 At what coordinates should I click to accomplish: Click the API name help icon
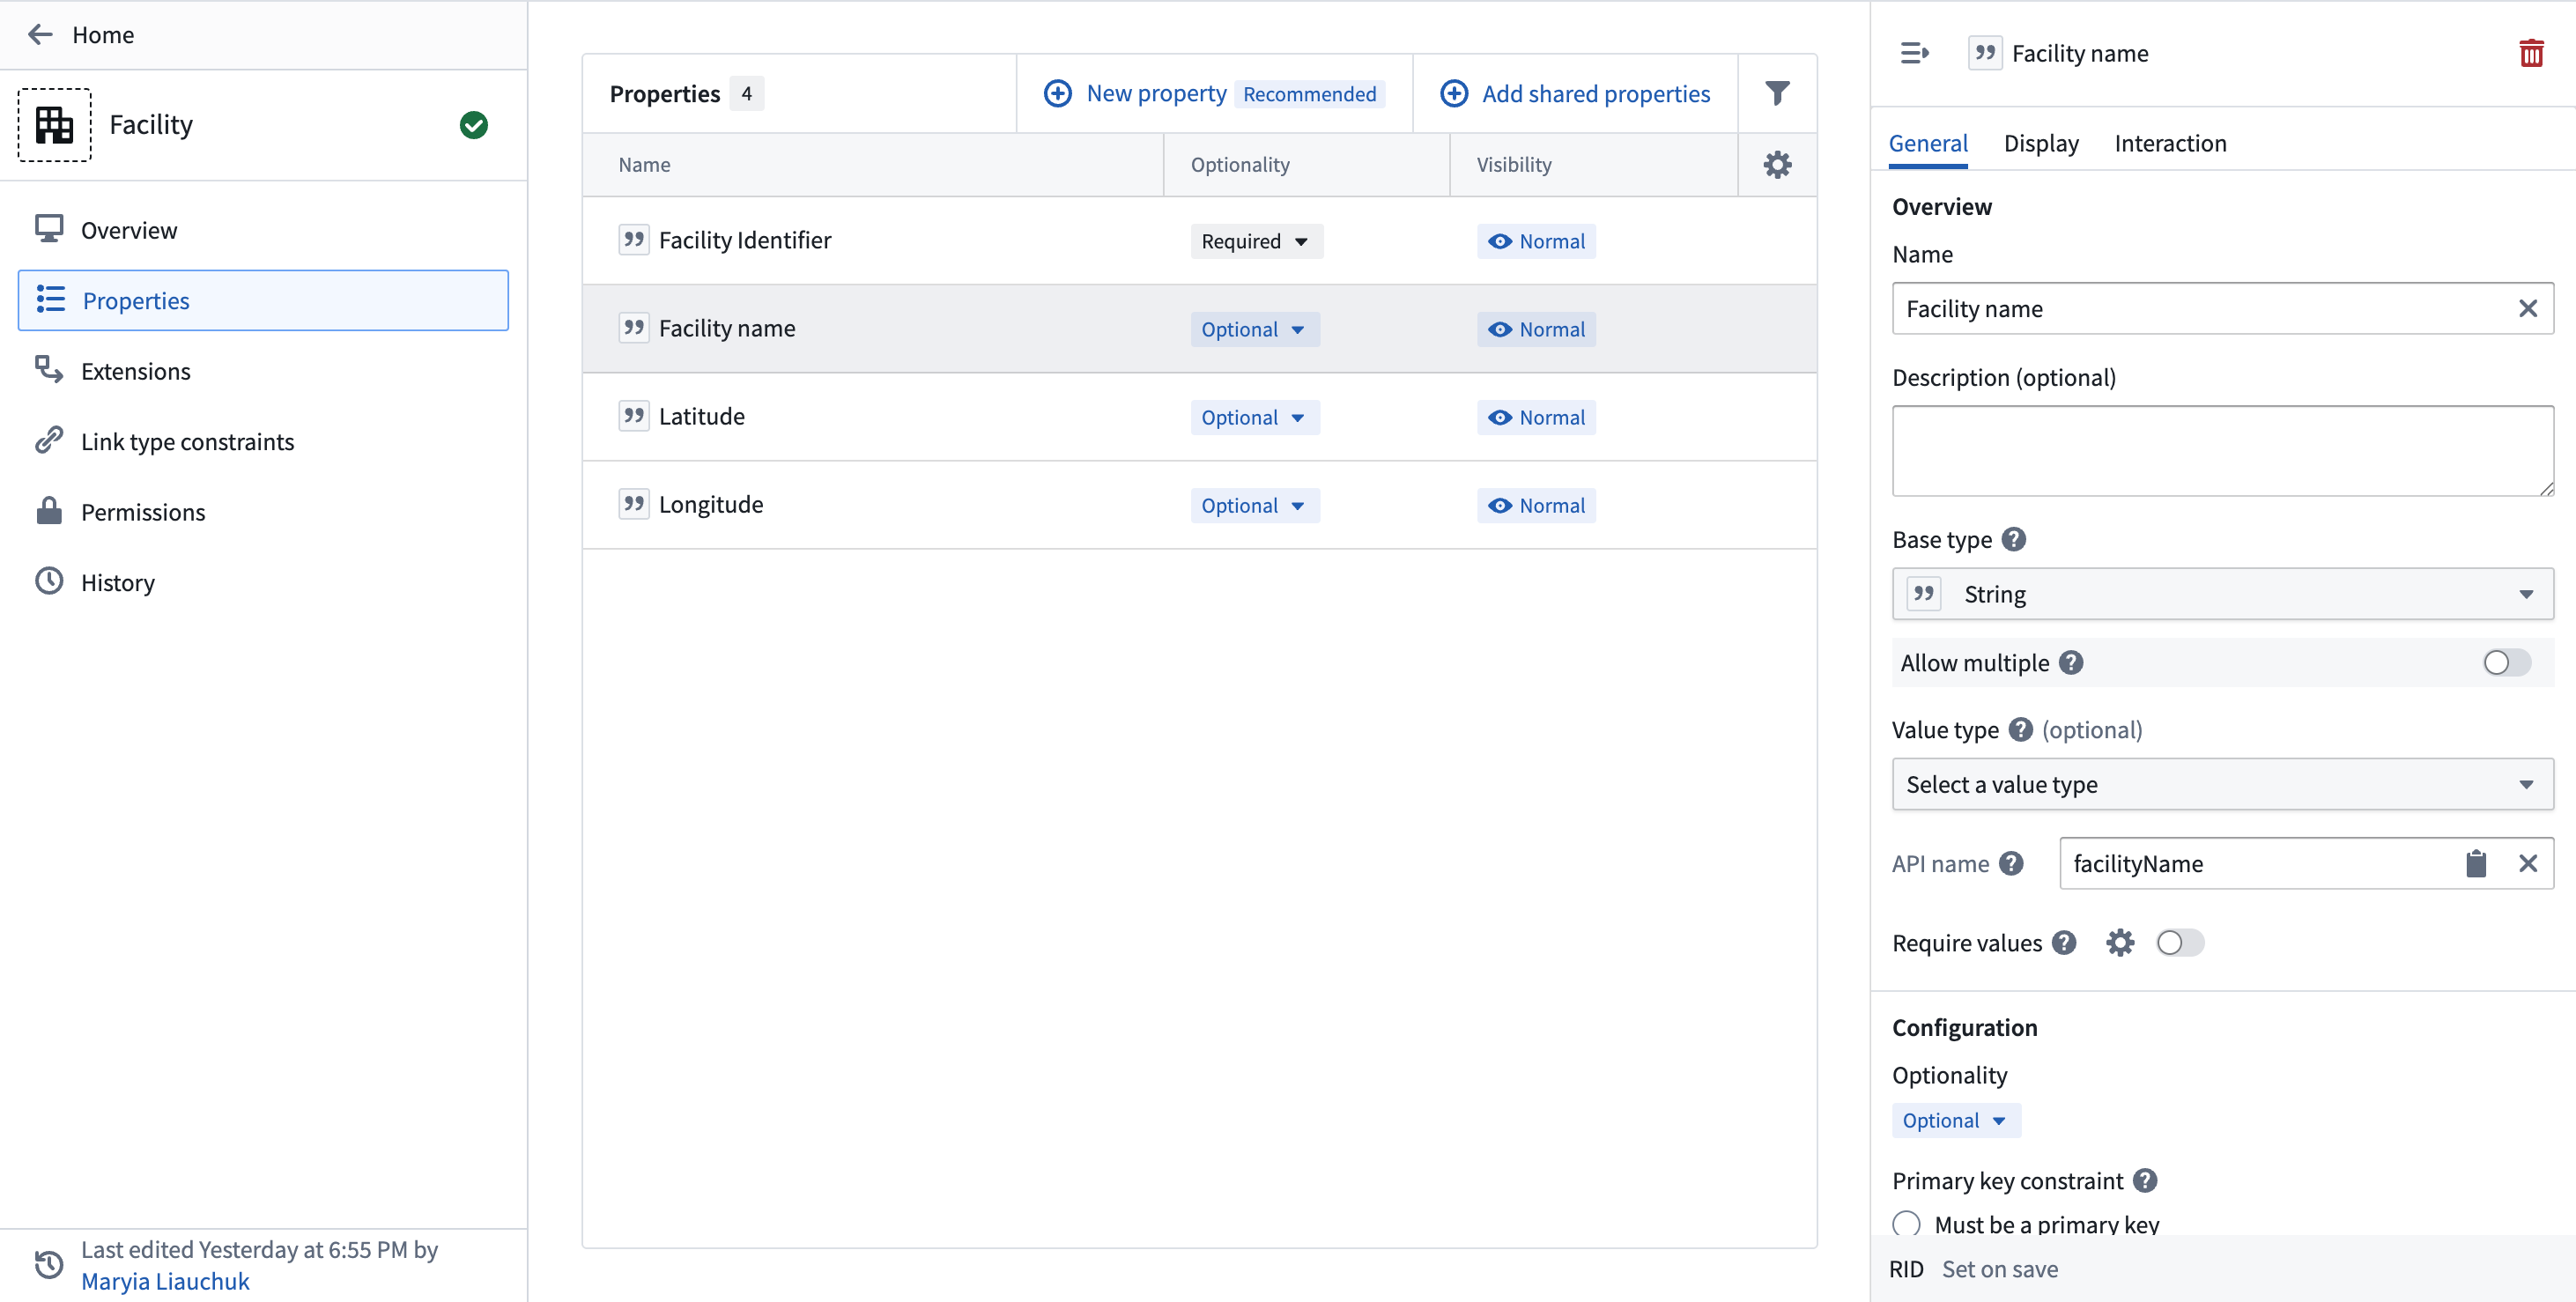point(2011,863)
